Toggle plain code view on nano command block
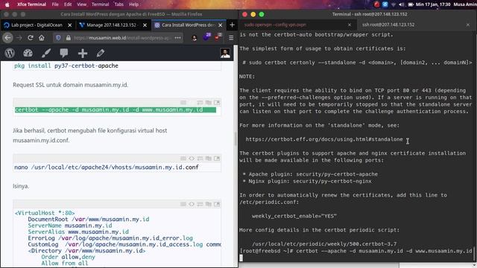Screen dimensions: 477x268 [192, 159]
